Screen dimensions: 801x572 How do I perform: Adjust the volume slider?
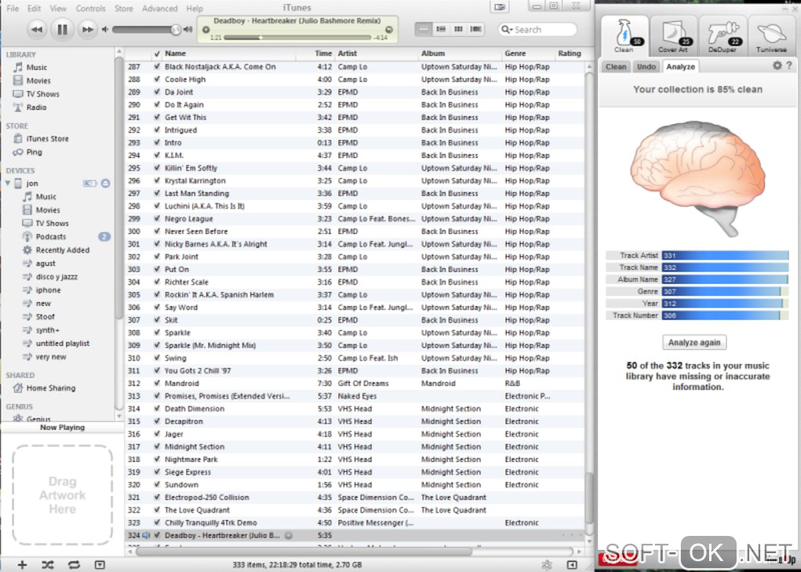146,30
